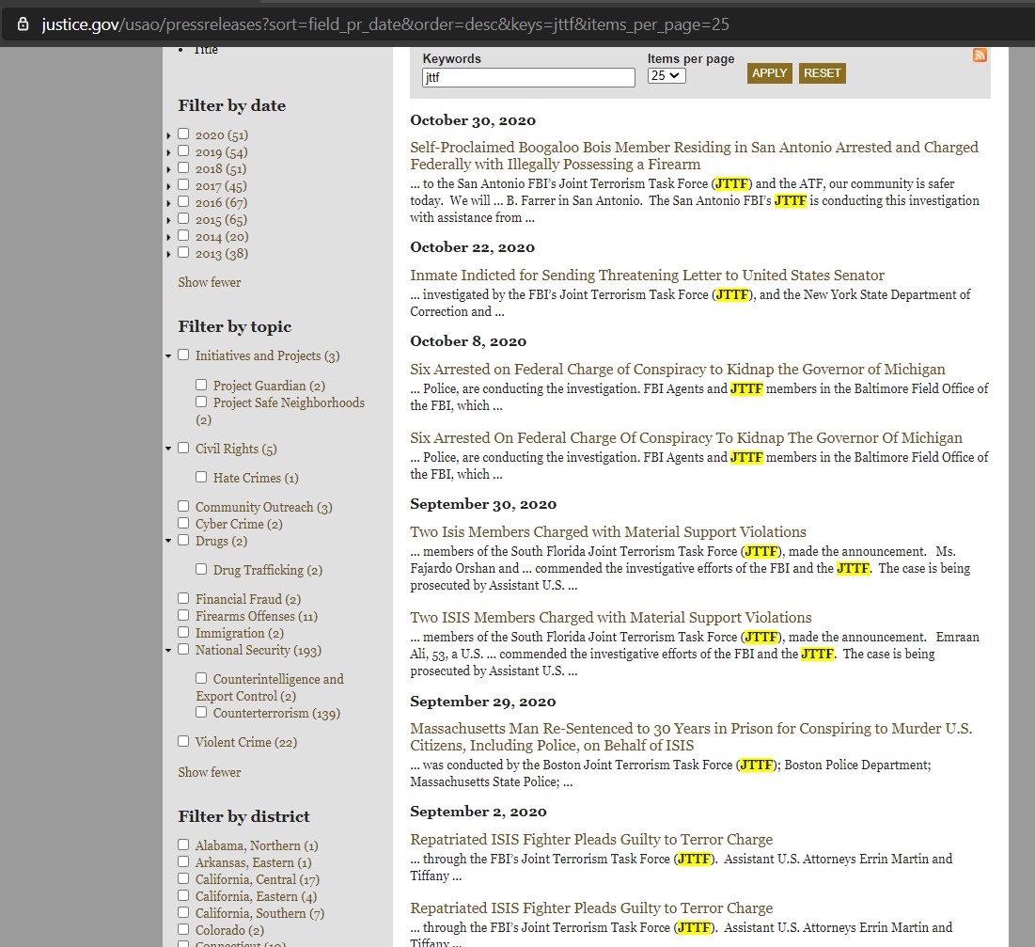This screenshot has height=947, width=1035.
Task: Open first Repatriated ISIS Fighter release
Action: tap(591, 840)
